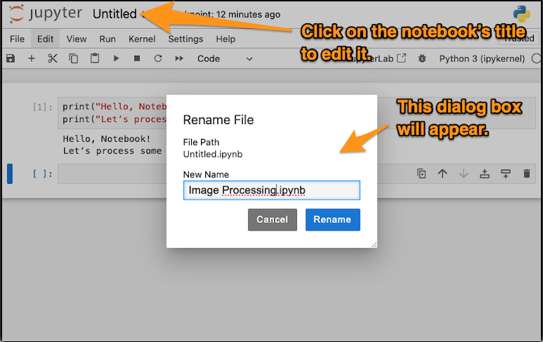
Task: Open the View menu
Action: coord(76,39)
